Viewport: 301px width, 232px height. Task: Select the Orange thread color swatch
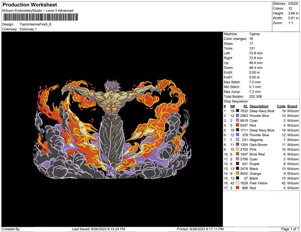(x=237, y=174)
